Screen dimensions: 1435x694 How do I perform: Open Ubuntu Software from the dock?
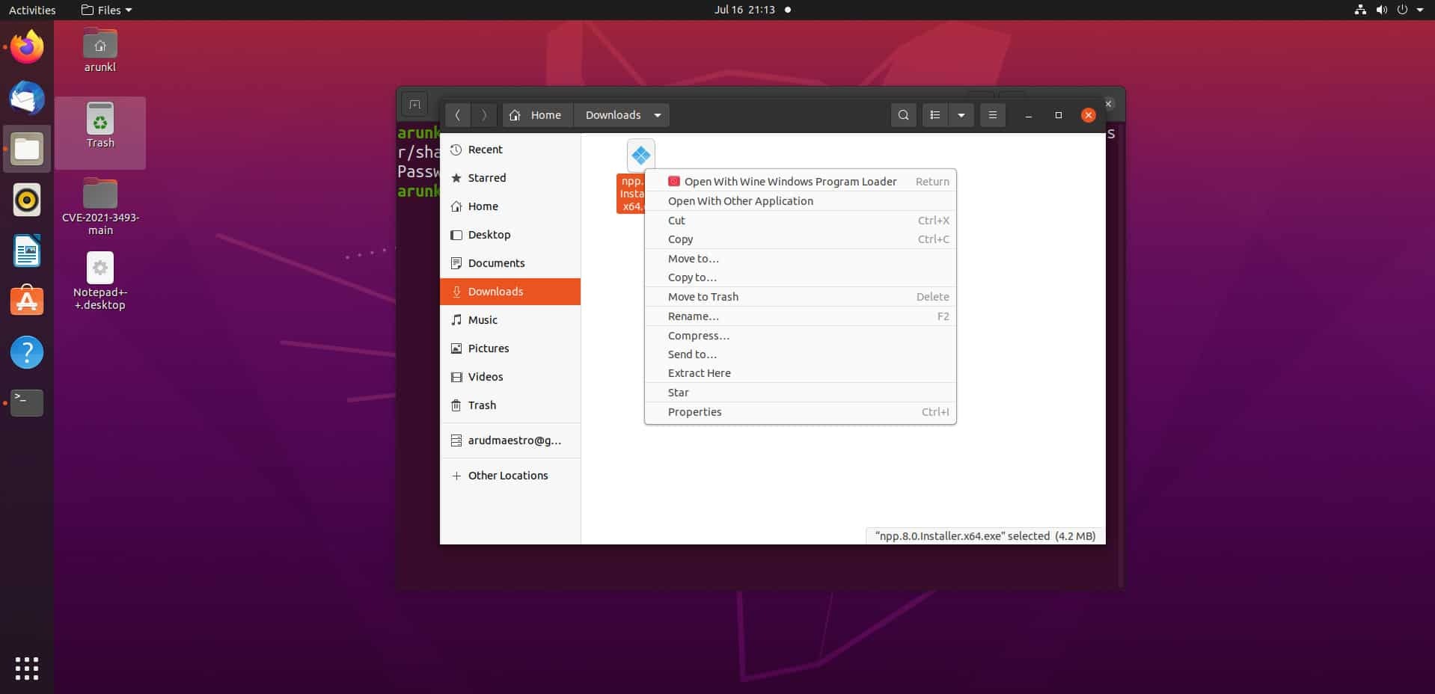(27, 301)
